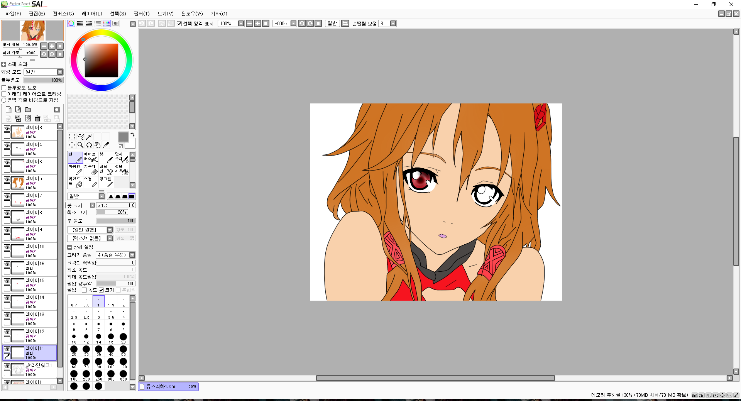Choose the zoom magnifier tool

click(81, 145)
